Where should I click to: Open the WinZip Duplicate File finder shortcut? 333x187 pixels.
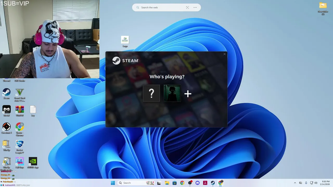7,164
